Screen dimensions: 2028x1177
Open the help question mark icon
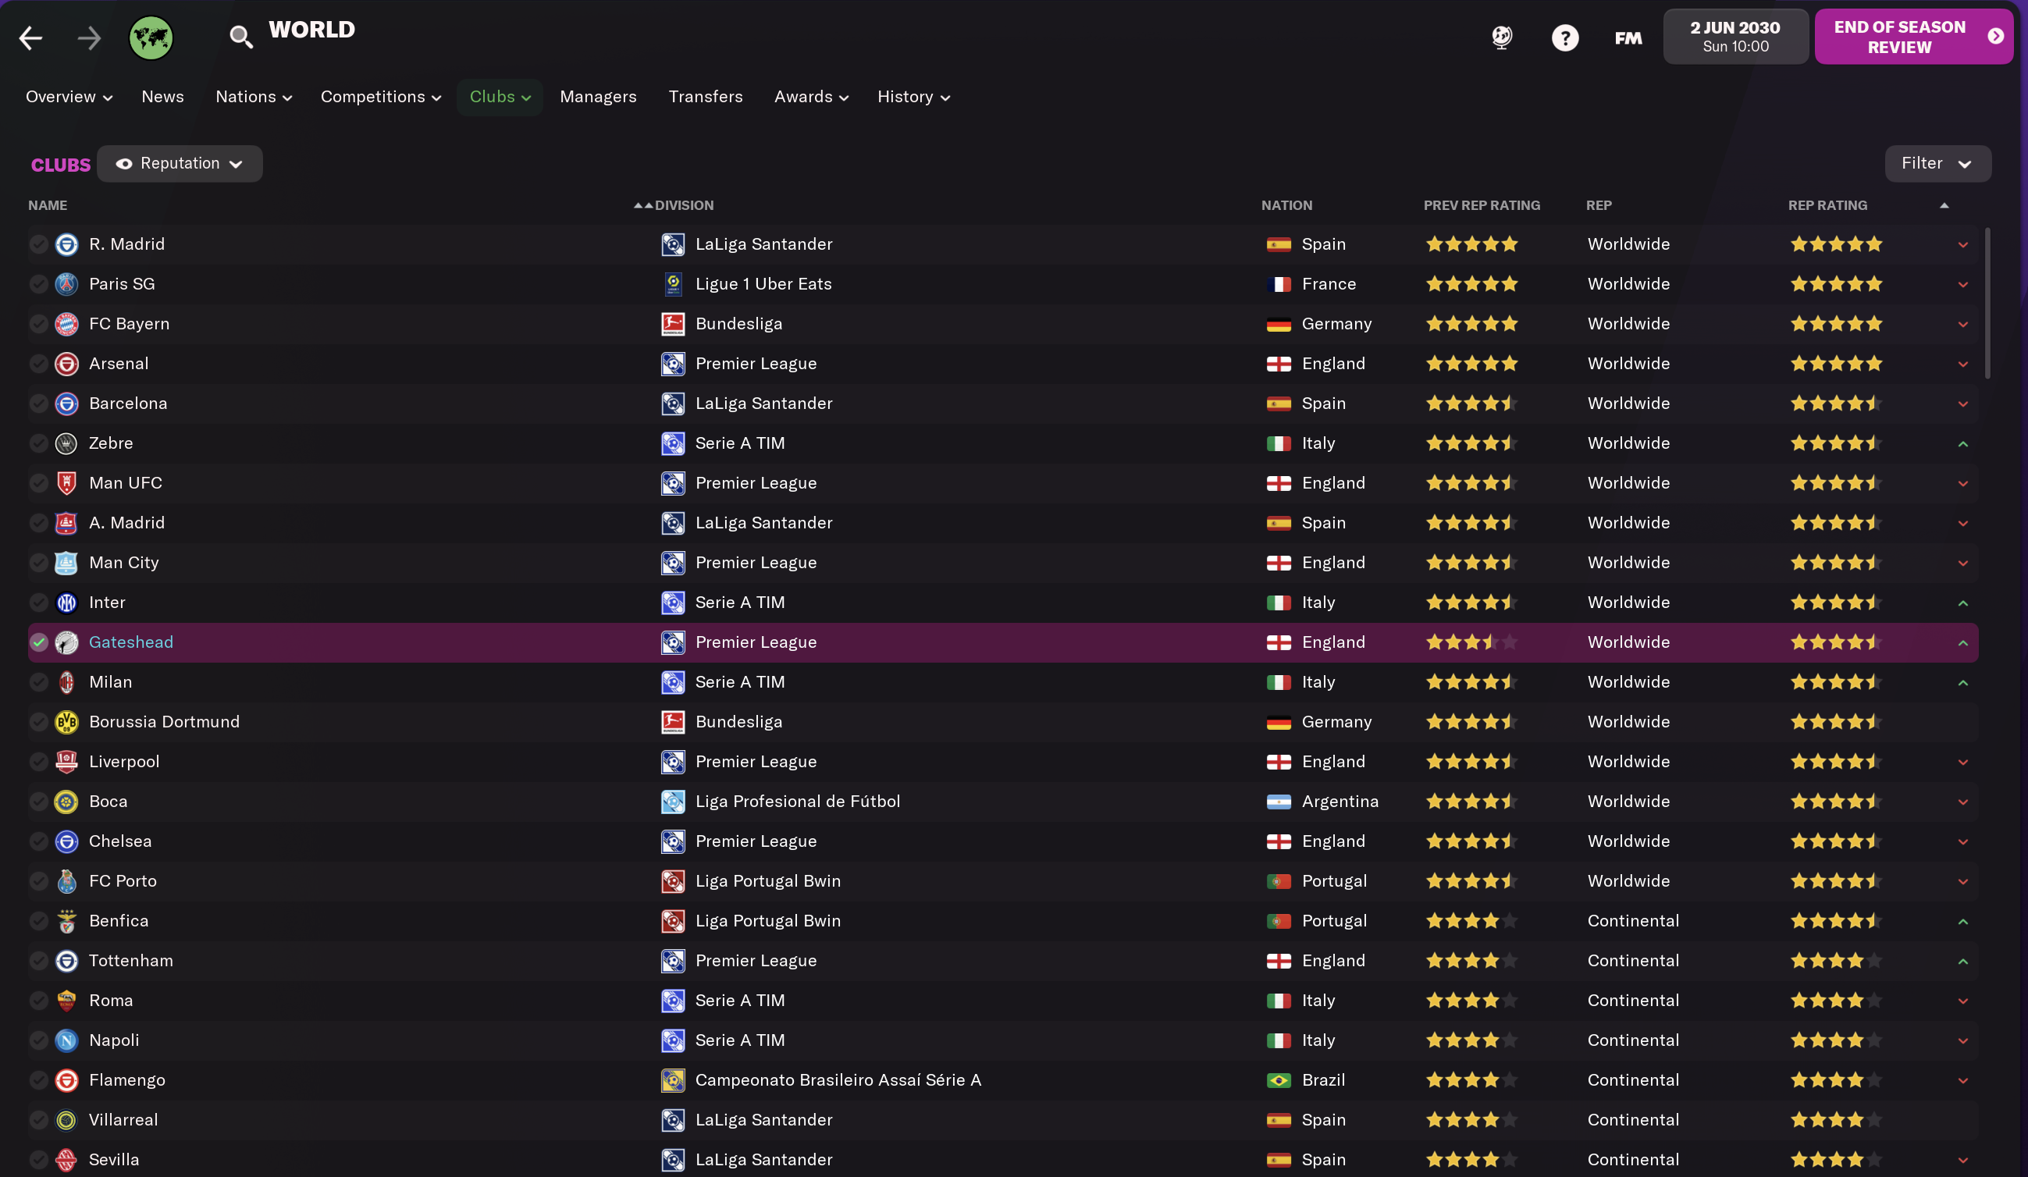coord(1564,37)
